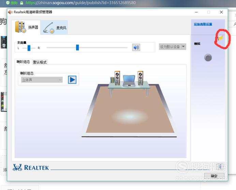Open 设备高级设置 device advanced settings link

click(x=203, y=24)
